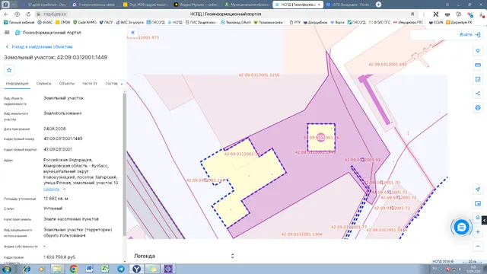Launch Google Chrome from the taskbar
Image resolution: width=487 pixels, height=274 pixels.
(74, 269)
